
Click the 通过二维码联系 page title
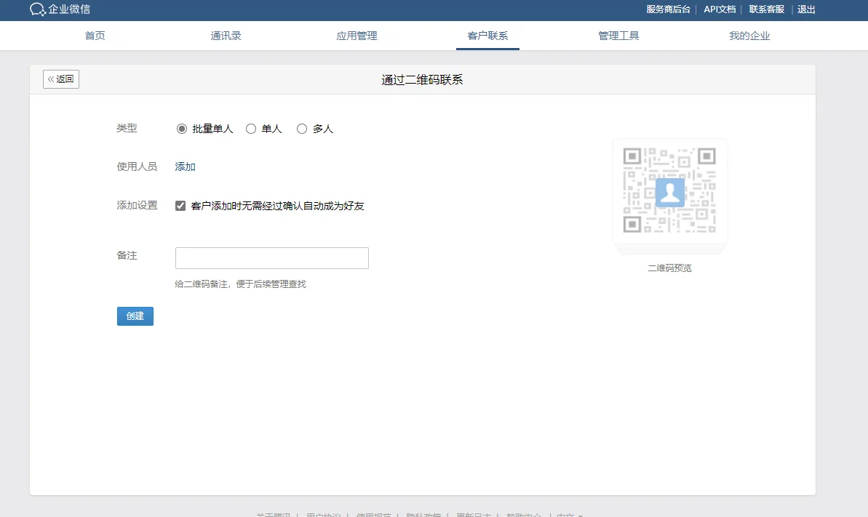click(422, 80)
